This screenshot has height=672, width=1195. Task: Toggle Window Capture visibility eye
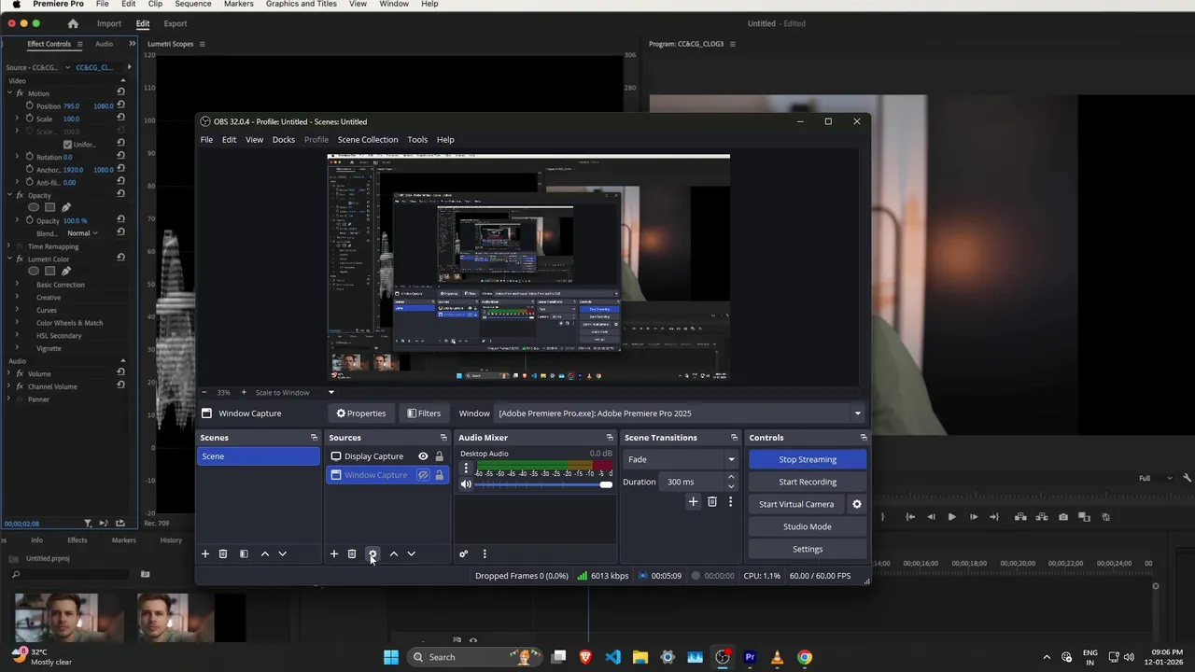[423, 475]
